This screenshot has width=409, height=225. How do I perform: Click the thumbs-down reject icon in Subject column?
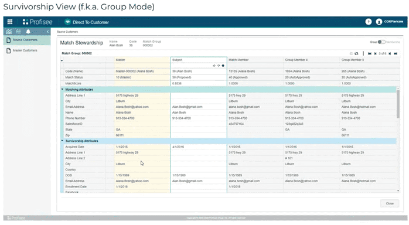[219, 66]
